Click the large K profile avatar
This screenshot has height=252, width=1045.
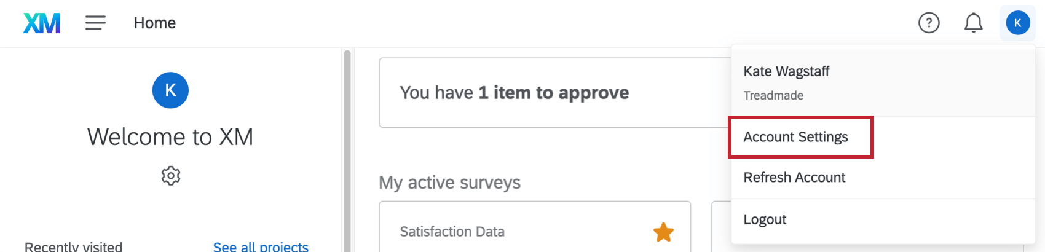[x=170, y=90]
